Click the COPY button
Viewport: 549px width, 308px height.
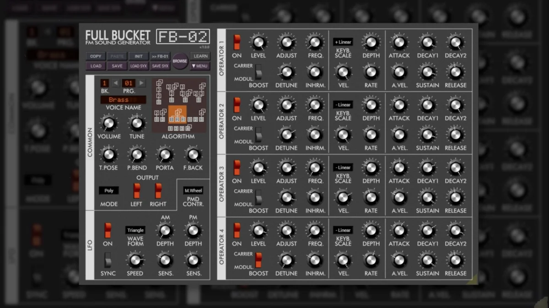click(x=96, y=56)
